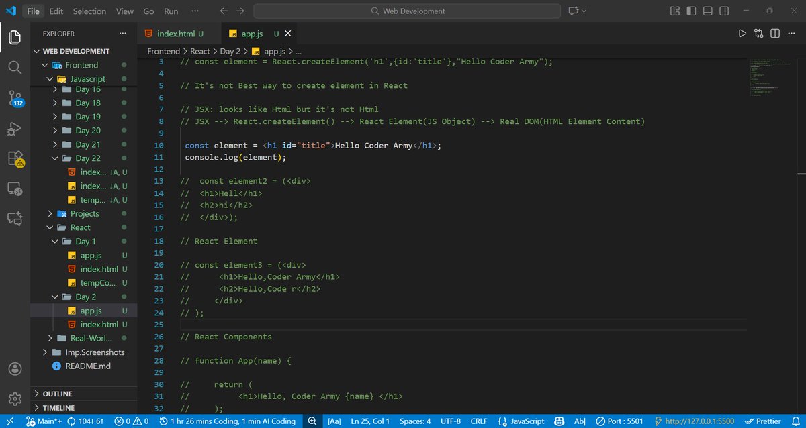The width and height of the screenshot is (806, 428).
Task: Select the Search icon in the Activity Bar
Action: click(15, 67)
